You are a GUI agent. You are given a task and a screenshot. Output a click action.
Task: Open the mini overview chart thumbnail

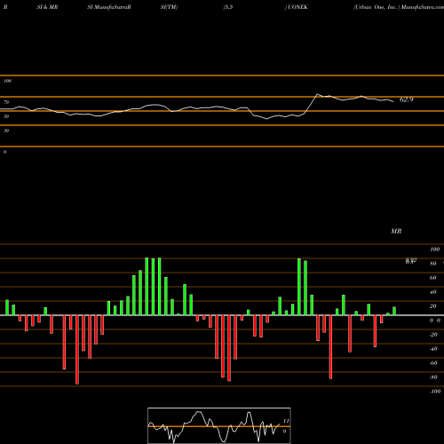coord(219,425)
